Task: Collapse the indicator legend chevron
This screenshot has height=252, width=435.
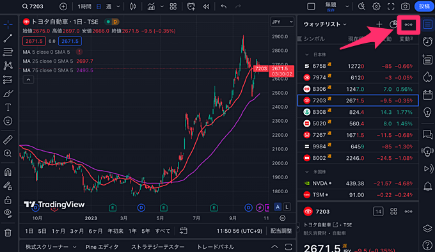Action: pos(28,80)
